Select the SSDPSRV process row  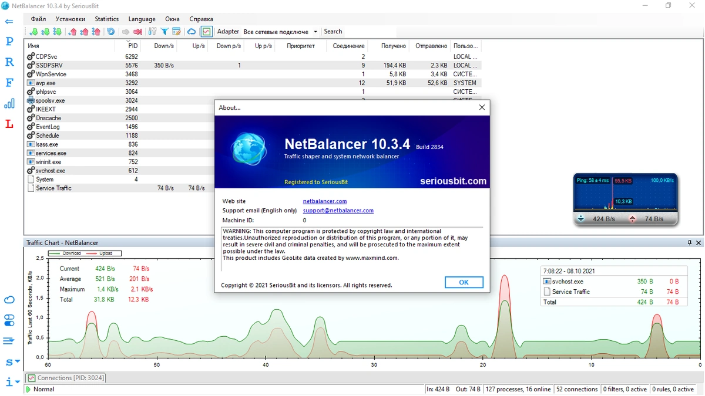253,66
